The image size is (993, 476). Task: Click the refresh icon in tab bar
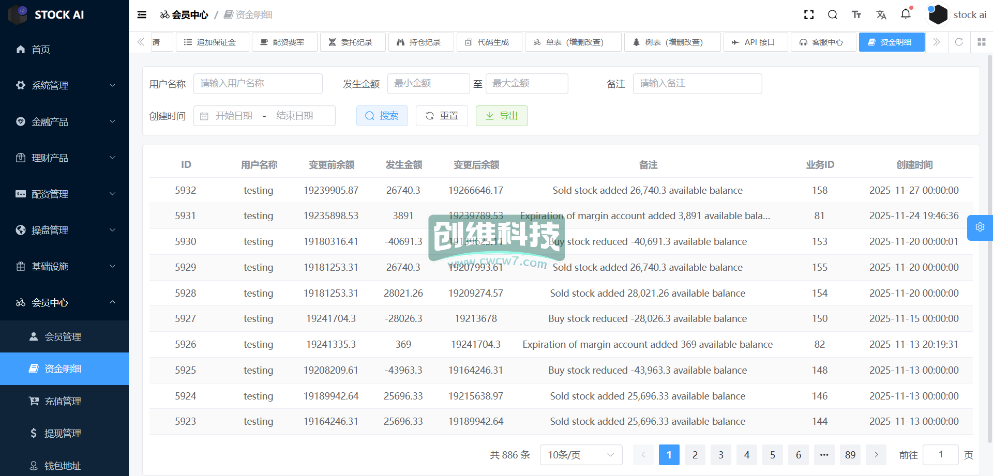(959, 42)
